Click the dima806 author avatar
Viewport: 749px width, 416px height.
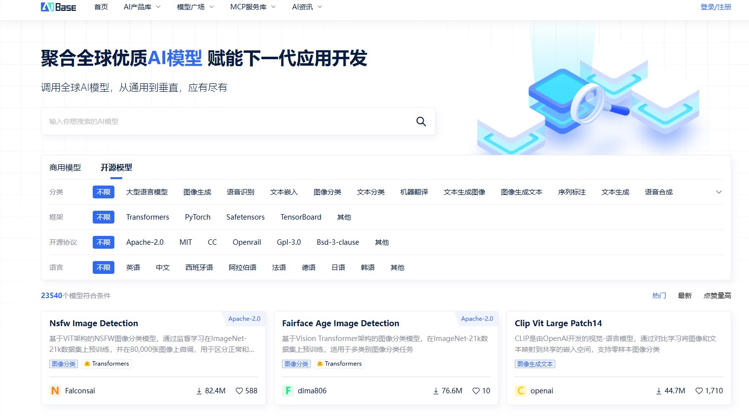tap(287, 390)
